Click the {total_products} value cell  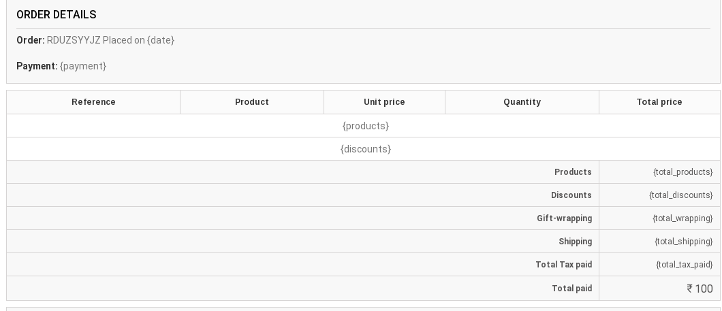point(682,172)
